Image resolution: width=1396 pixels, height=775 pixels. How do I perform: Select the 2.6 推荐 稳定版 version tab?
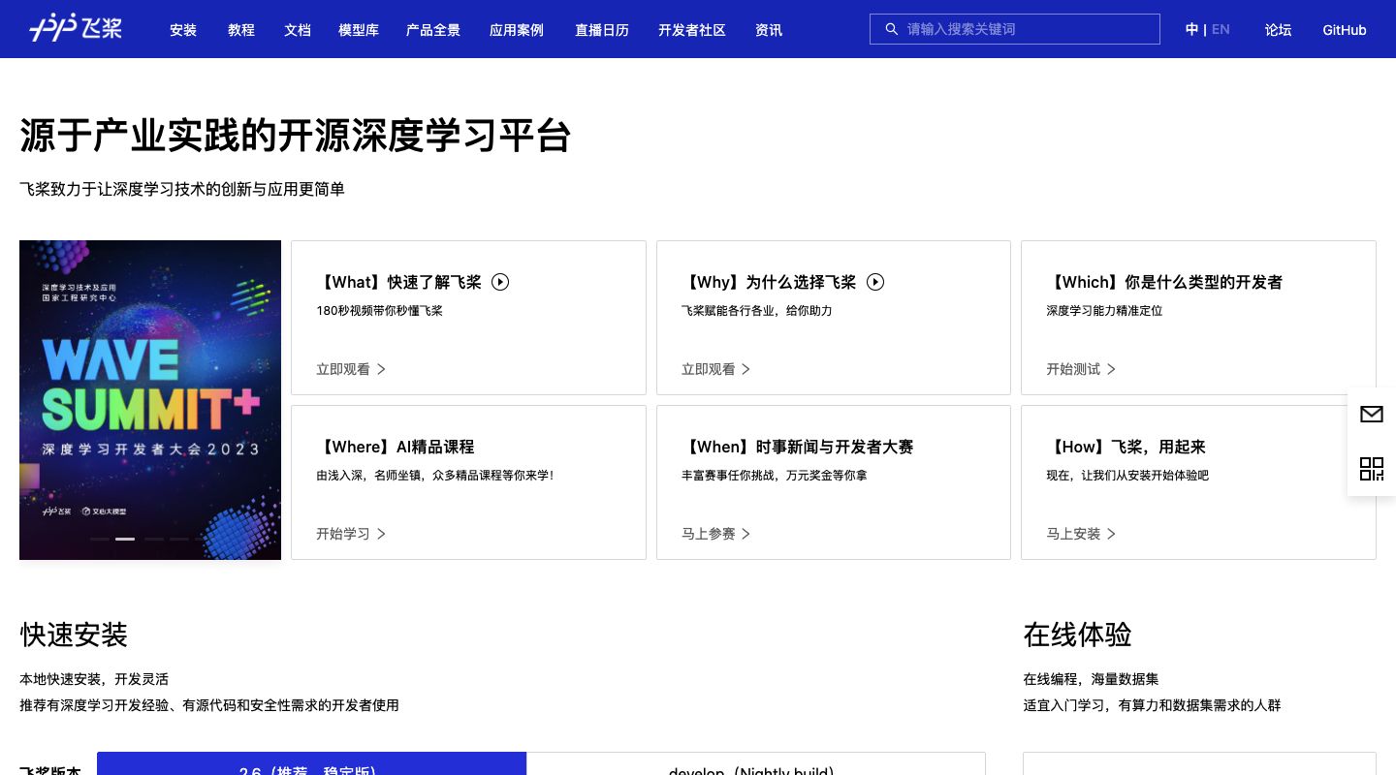click(x=311, y=764)
